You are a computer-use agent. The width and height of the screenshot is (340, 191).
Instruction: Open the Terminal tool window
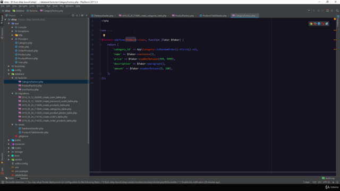coord(23,178)
